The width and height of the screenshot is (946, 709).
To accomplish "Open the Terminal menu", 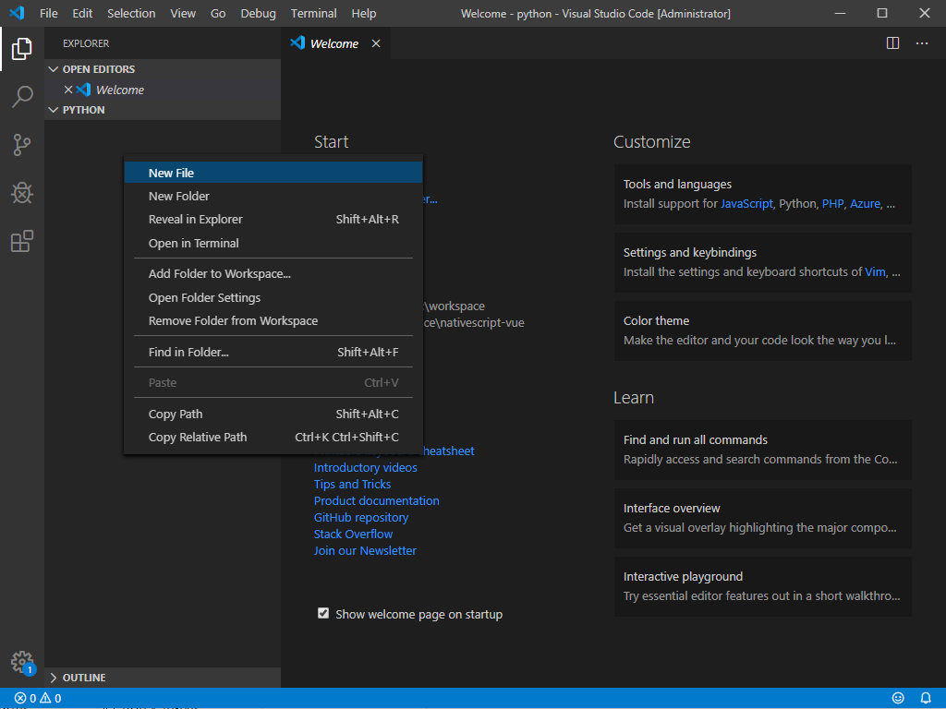I will pyautogui.click(x=314, y=13).
